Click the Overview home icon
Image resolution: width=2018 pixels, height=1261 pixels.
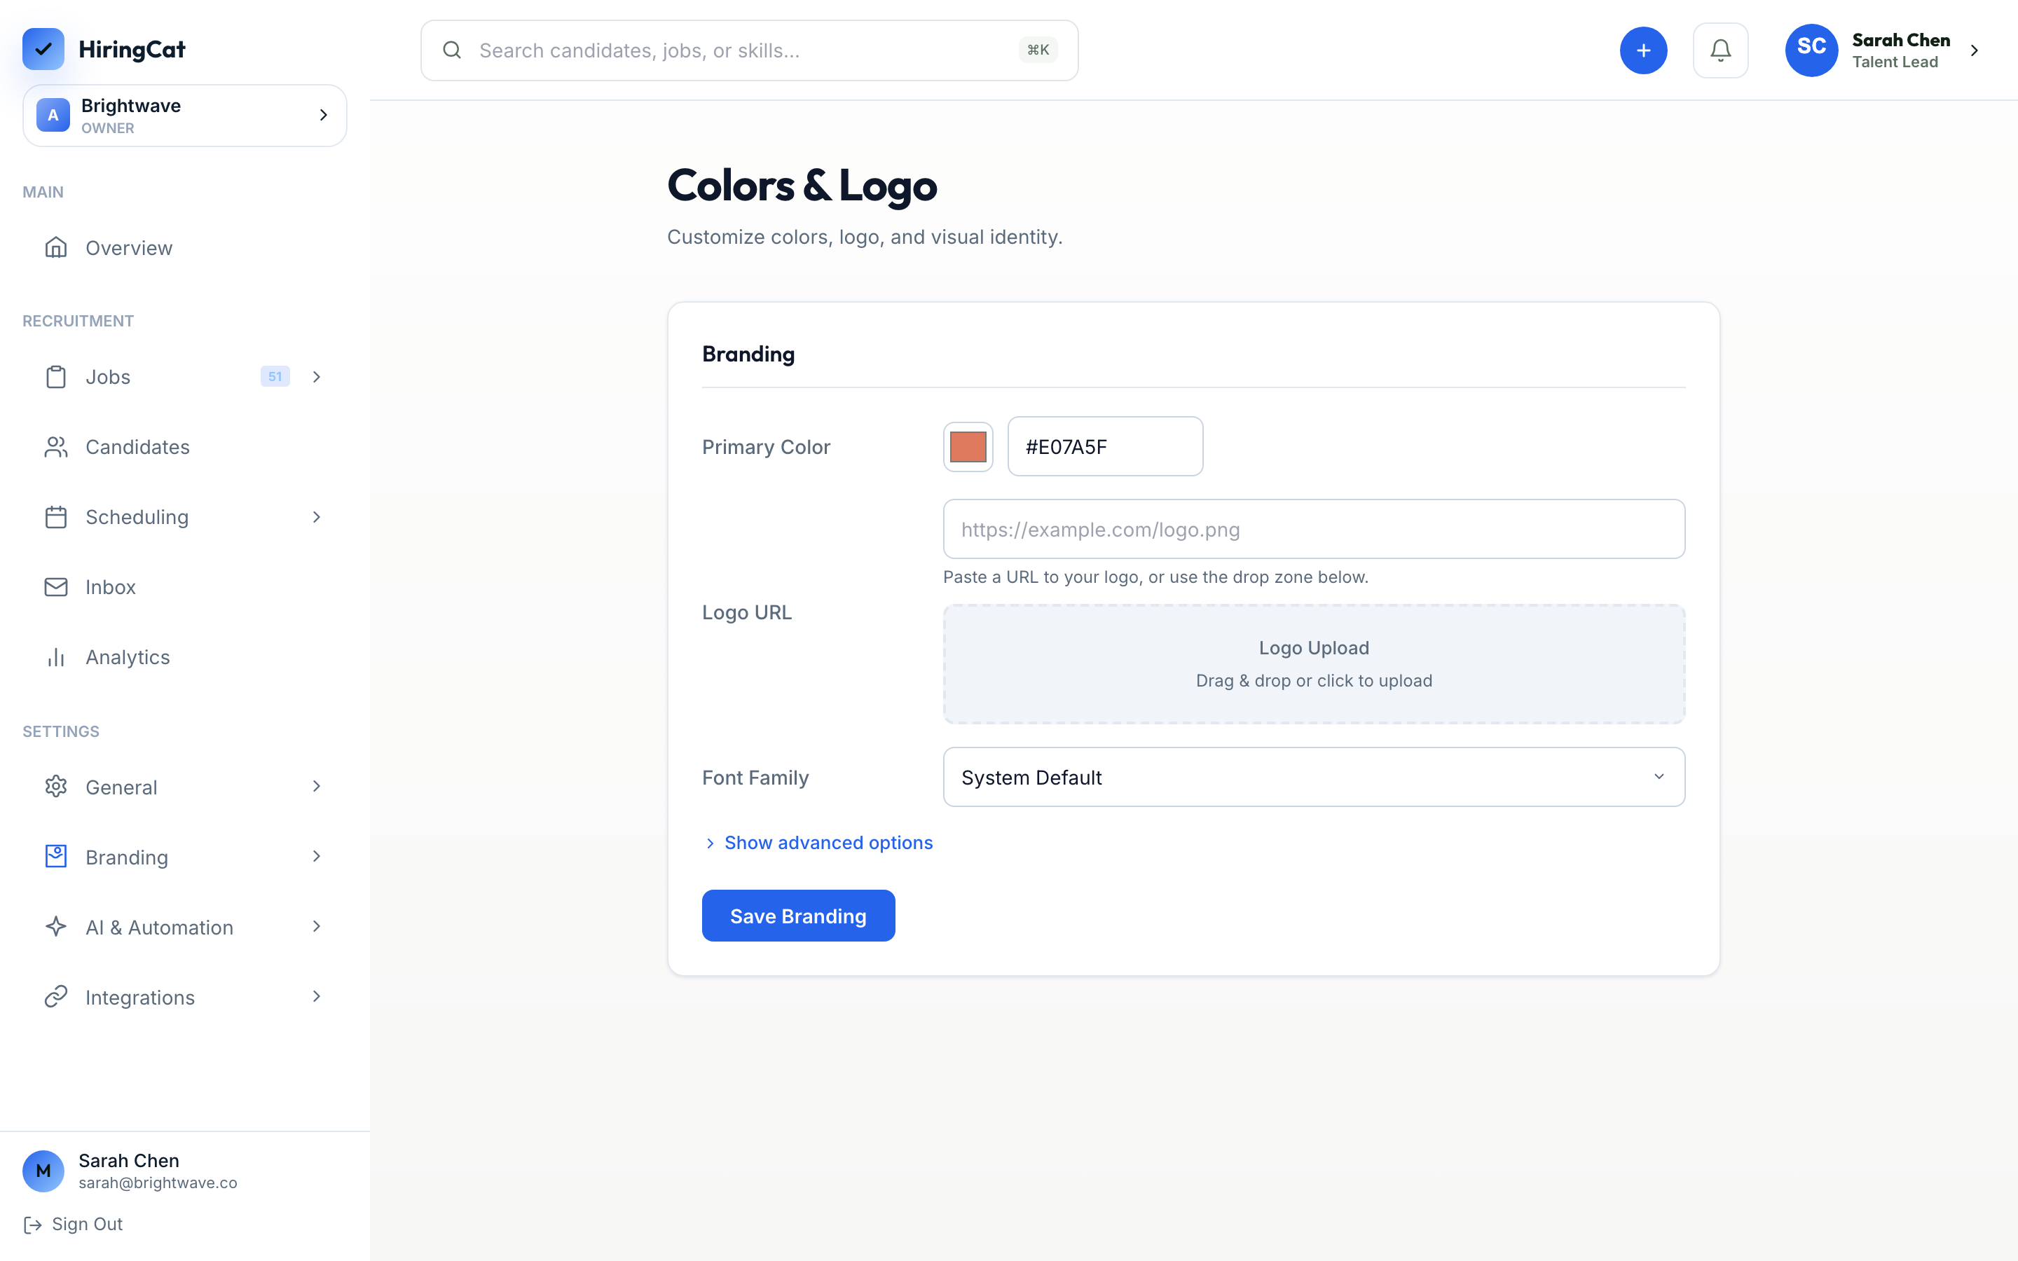tap(56, 248)
